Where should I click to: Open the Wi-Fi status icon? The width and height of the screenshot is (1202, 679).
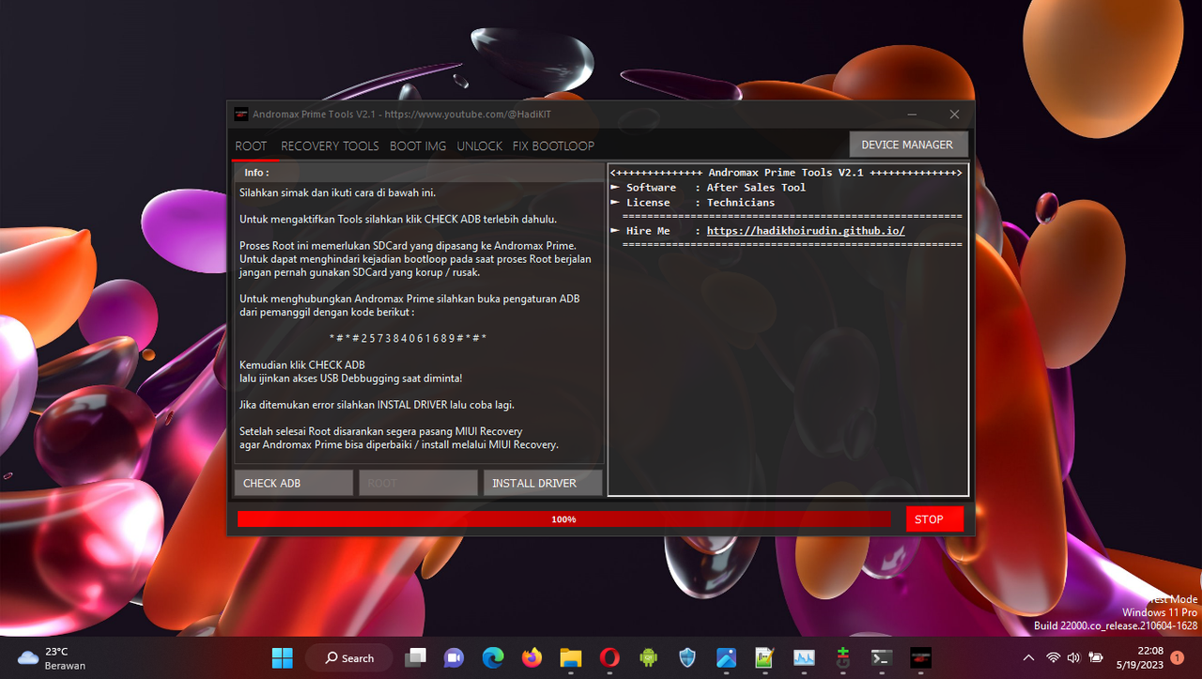[1053, 657]
